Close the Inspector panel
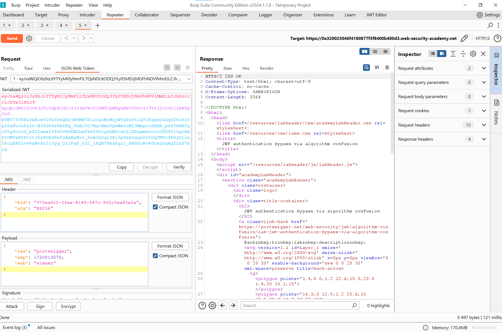Viewport: 502px width, 332px height. 483,54
